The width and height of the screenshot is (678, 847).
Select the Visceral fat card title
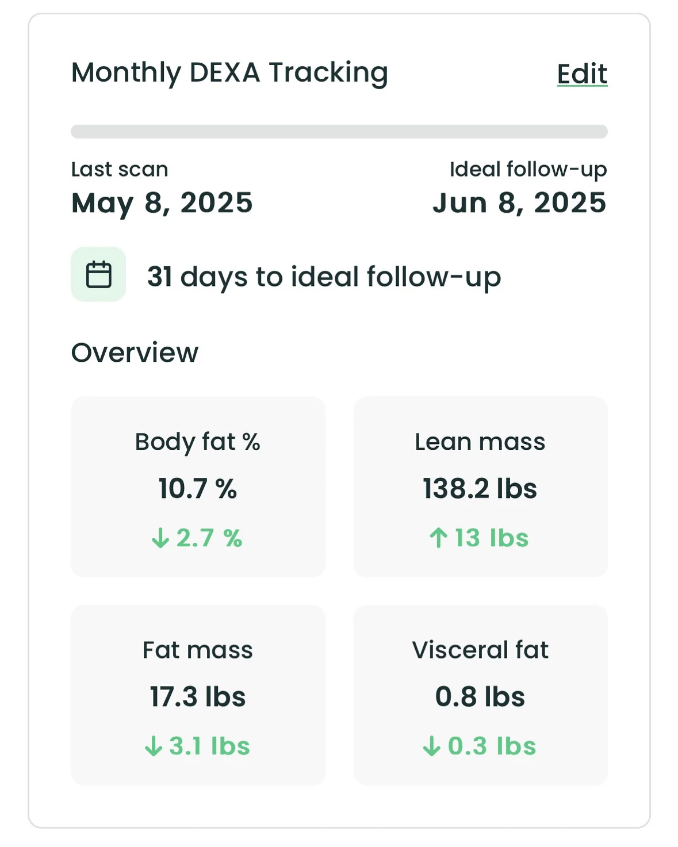point(480,650)
